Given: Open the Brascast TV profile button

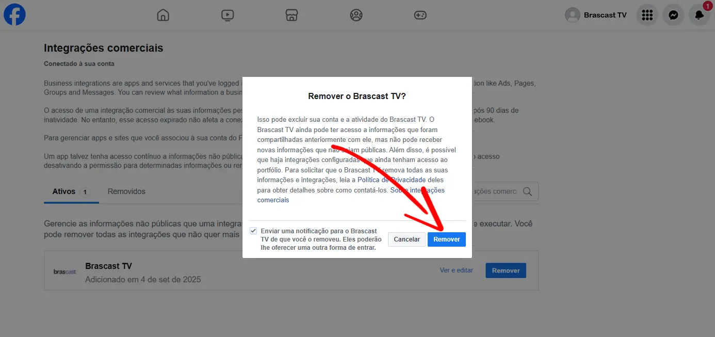Looking at the screenshot, I should tap(596, 15).
